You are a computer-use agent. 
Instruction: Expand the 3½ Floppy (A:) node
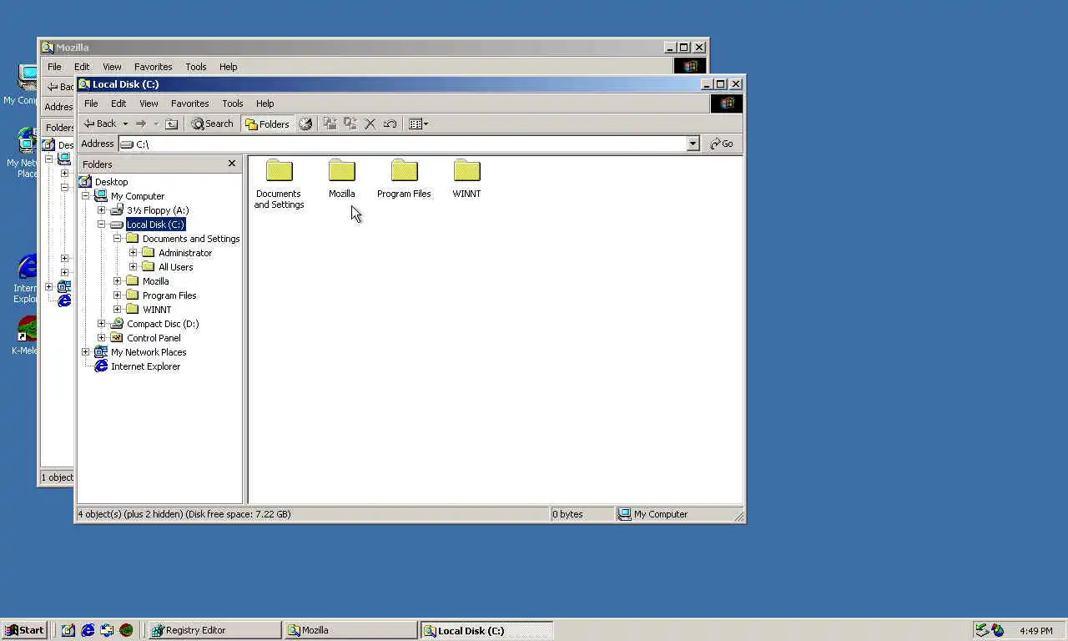tap(101, 210)
